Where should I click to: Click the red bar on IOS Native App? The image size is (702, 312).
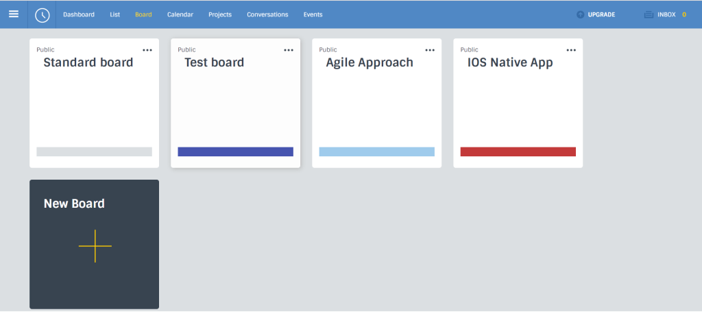(518, 152)
